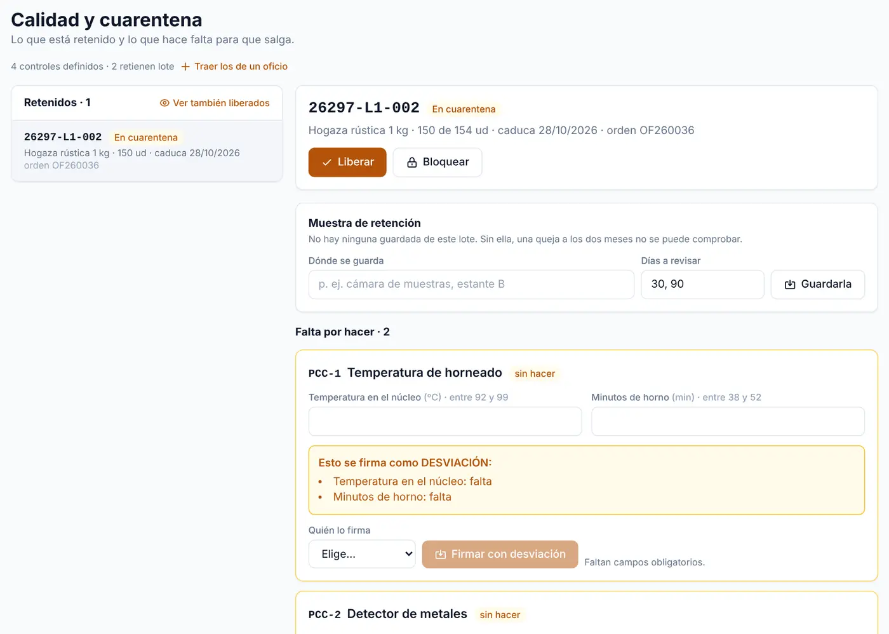Image resolution: width=889 pixels, height=634 pixels.
Task: Click the PCC-2 Detector de metales title
Action: pyautogui.click(x=388, y=614)
